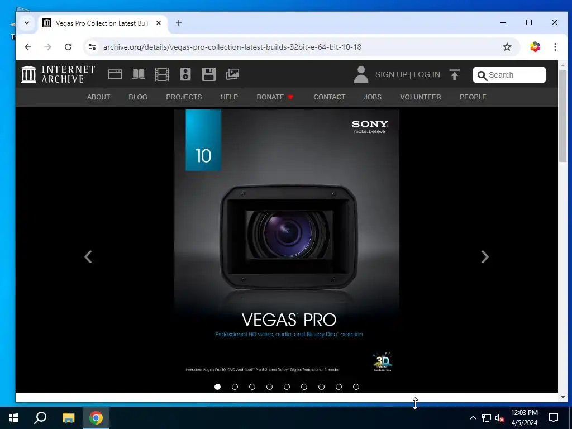The height and width of the screenshot is (429, 572).
Task: Open the PROJECTS menu item
Action: (184, 97)
